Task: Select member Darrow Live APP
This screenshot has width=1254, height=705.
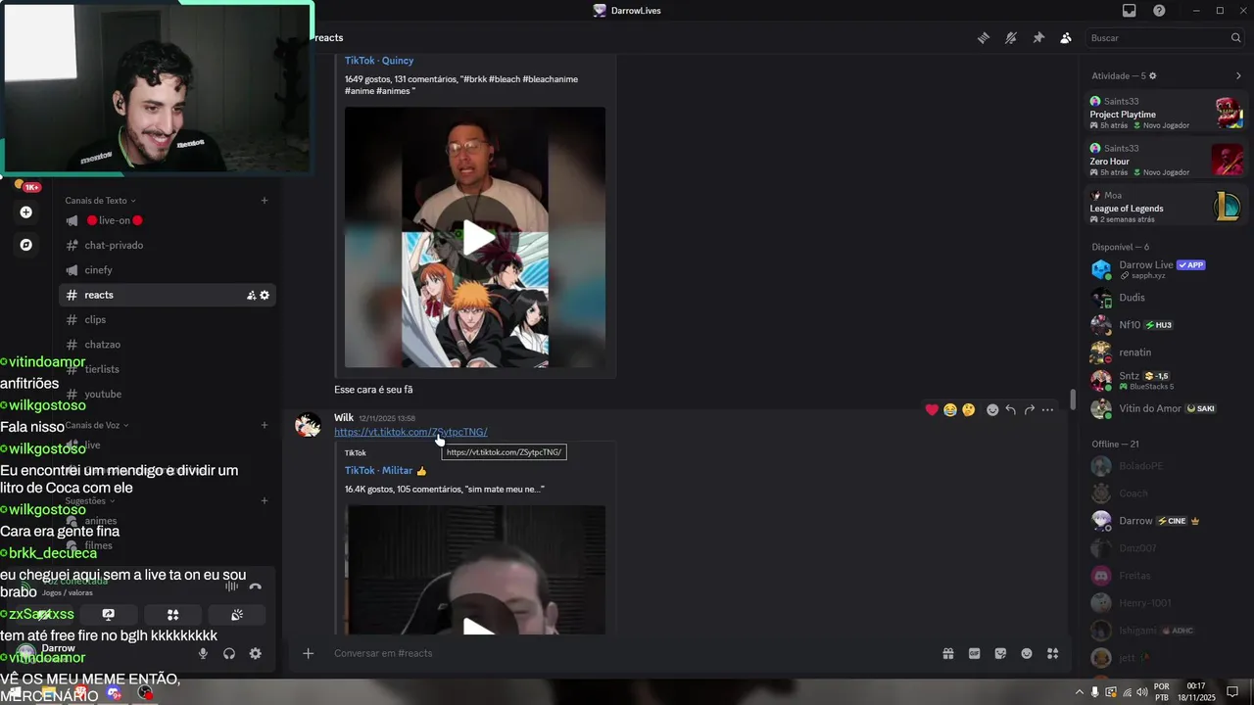Action: pos(1166,269)
